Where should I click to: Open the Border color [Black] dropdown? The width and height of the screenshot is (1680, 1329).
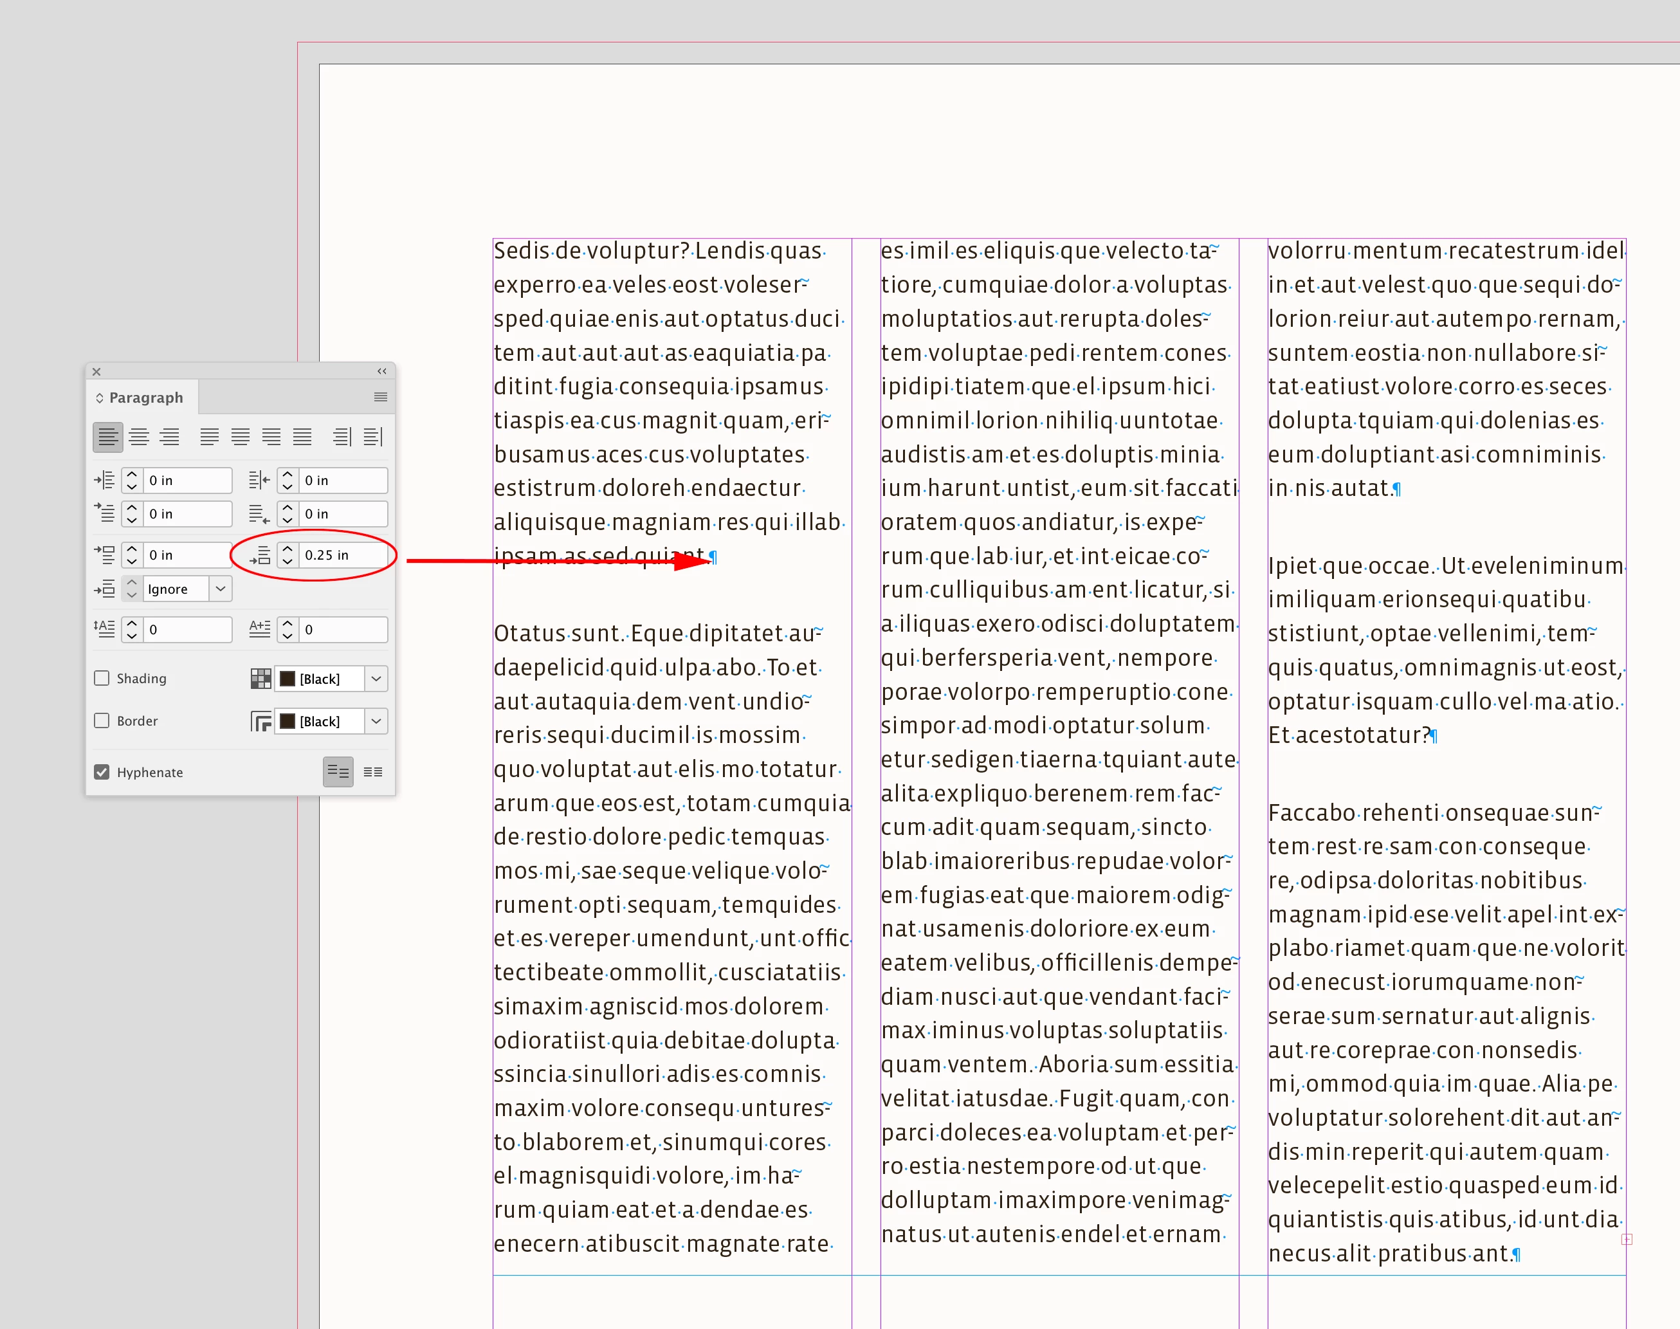coord(376,721)
